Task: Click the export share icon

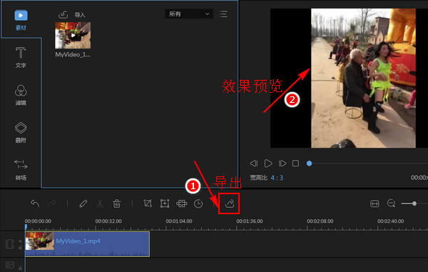Action: pyautogui.click(x=230, y=203)
